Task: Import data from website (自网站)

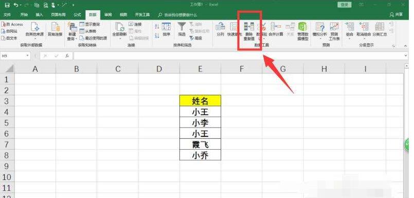Action: tap(9, 31)
